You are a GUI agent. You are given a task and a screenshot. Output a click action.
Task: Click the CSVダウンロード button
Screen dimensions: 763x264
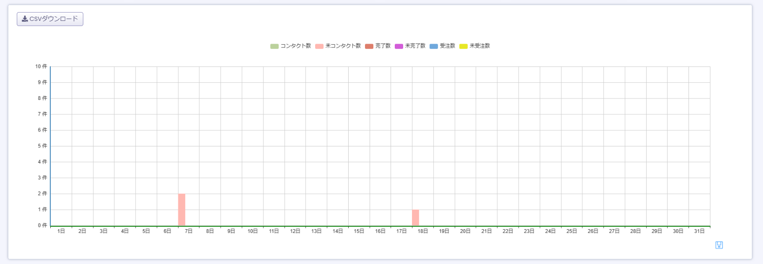(x=50, y=19)
